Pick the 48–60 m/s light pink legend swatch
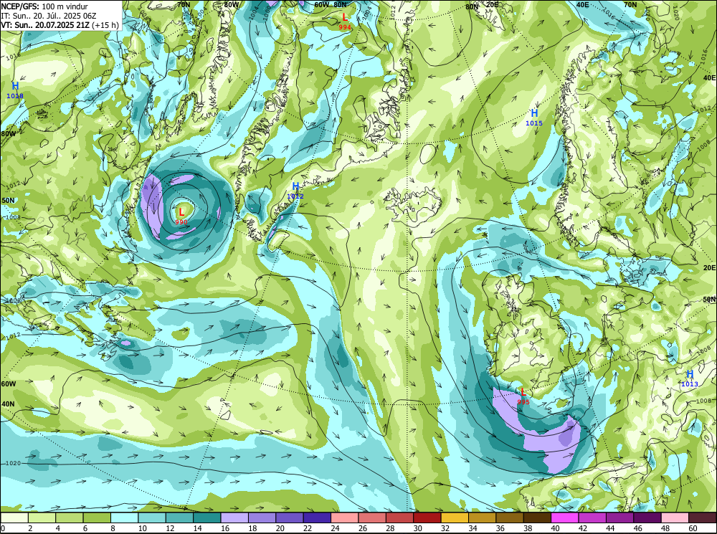The height and width of the screenshot is (534, 717). [675, 518]
